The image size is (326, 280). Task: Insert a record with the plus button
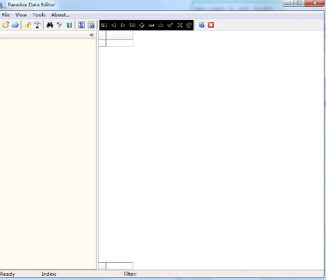pos(142,25)
